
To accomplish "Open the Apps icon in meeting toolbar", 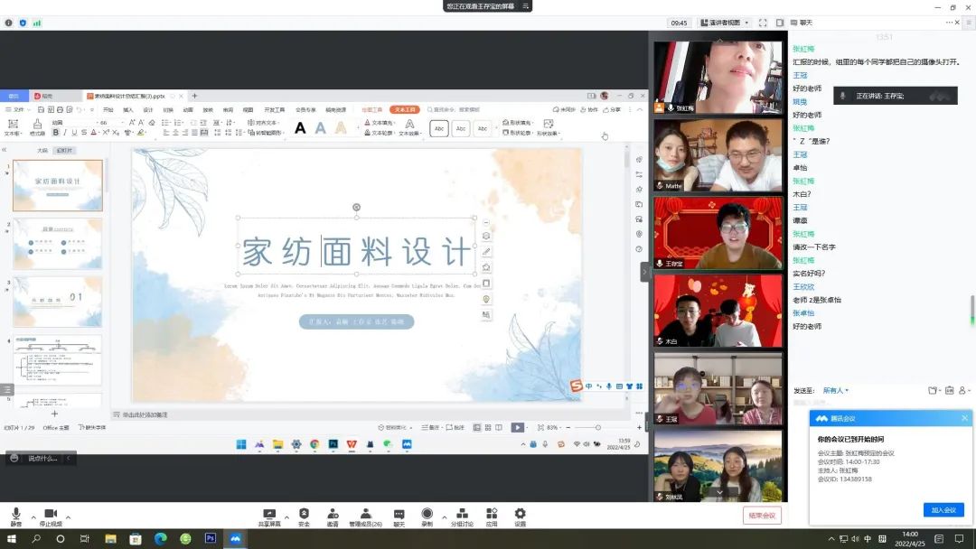I will tap(492, 516).
